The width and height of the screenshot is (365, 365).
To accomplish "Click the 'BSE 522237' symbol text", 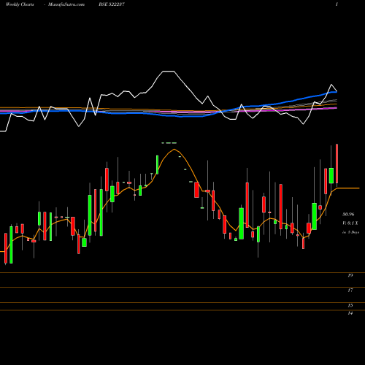I will click(112, 4).
